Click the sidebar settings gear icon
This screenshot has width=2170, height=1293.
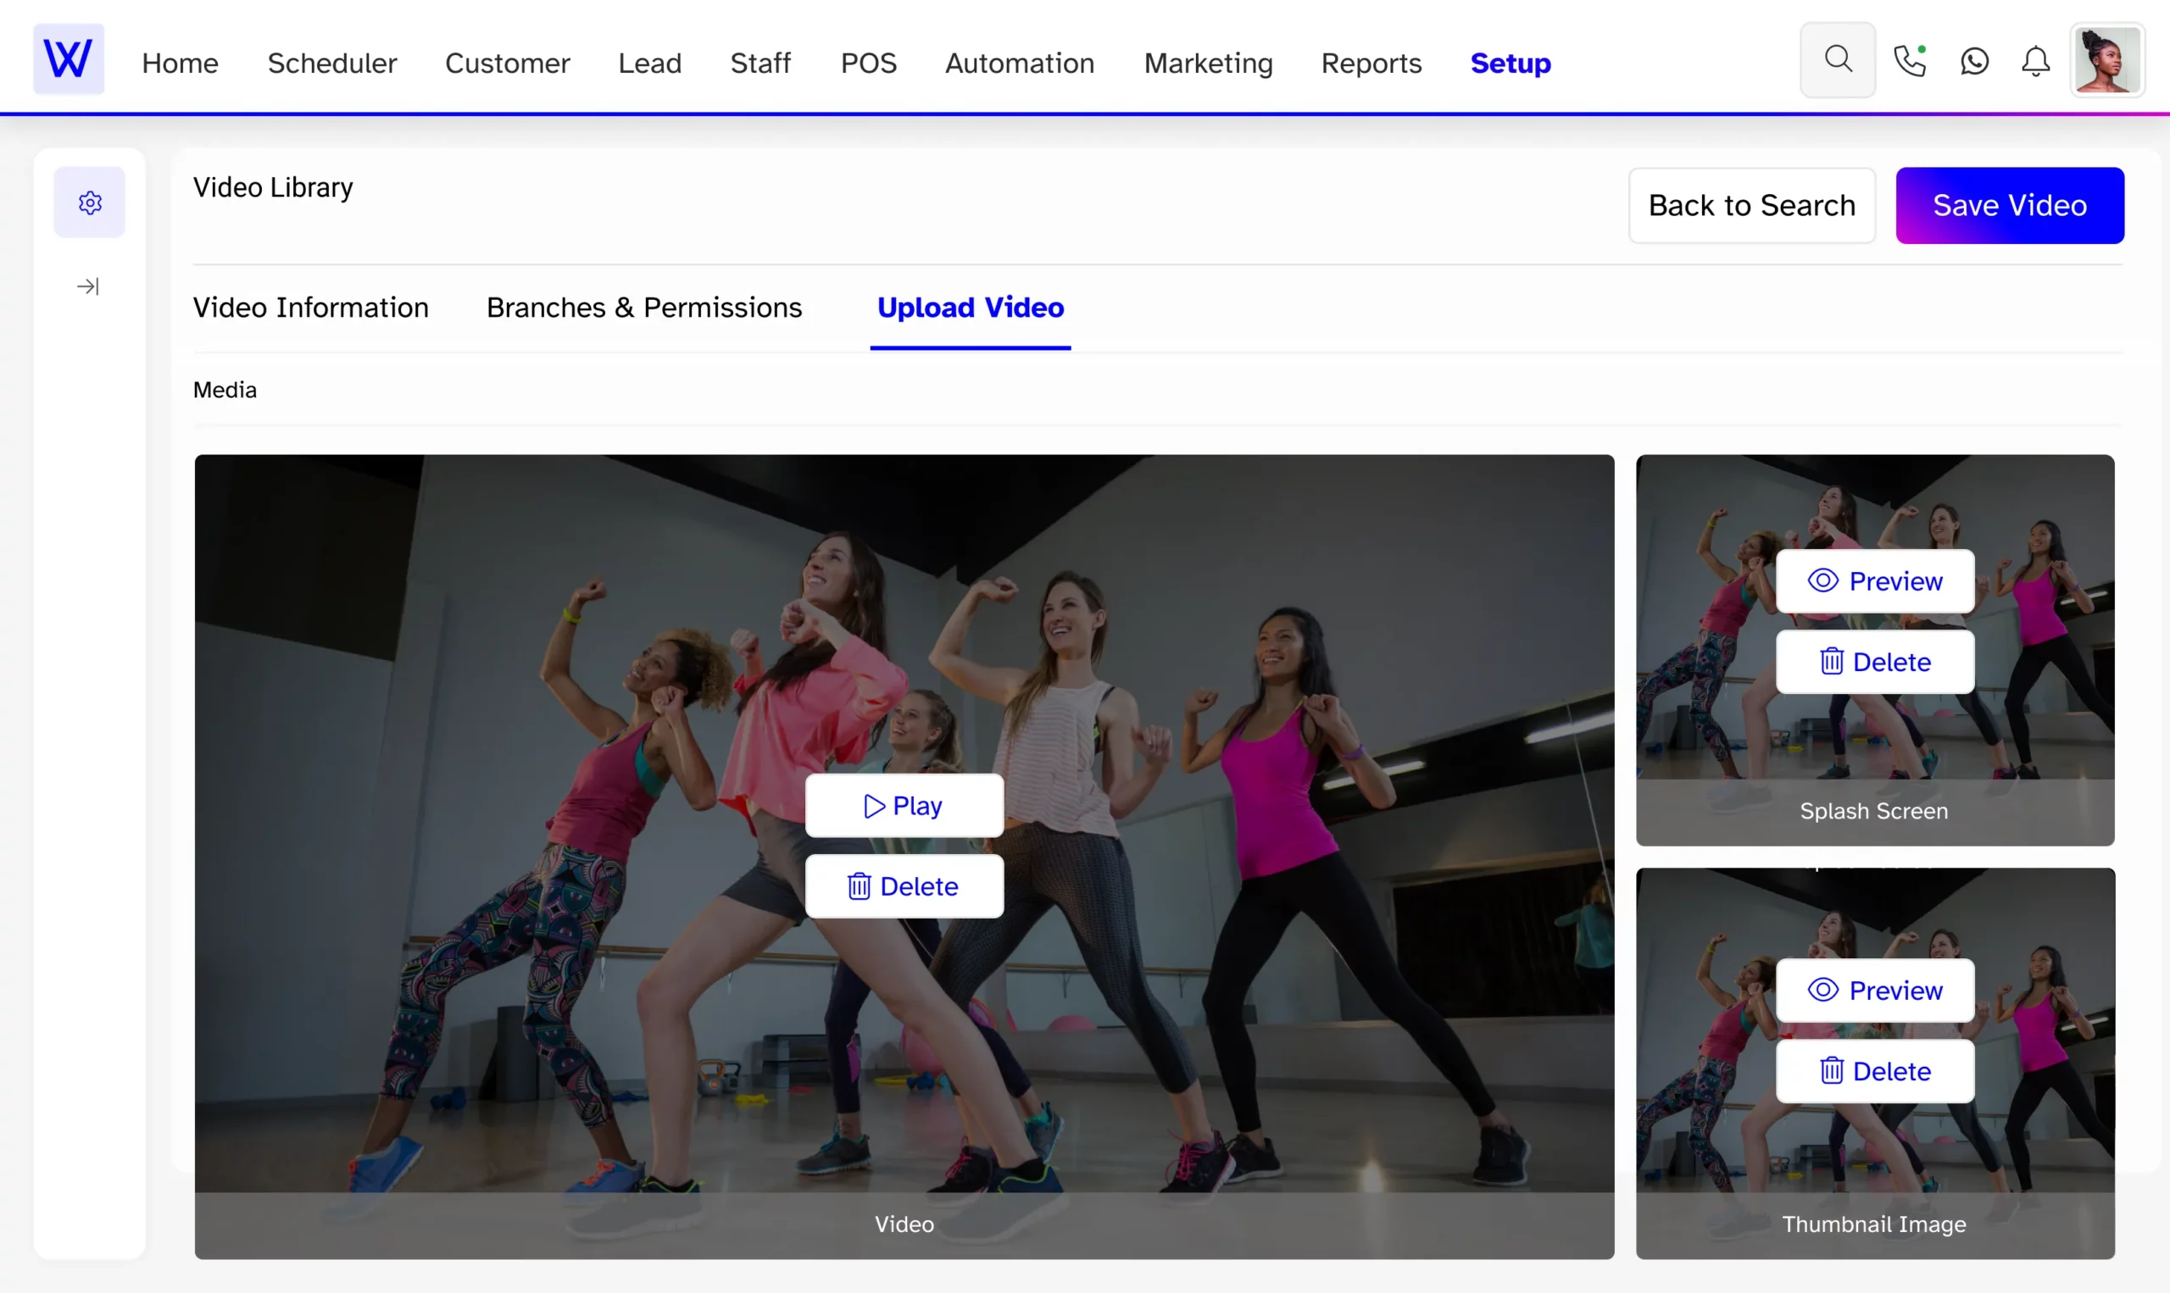click(90, 203)
